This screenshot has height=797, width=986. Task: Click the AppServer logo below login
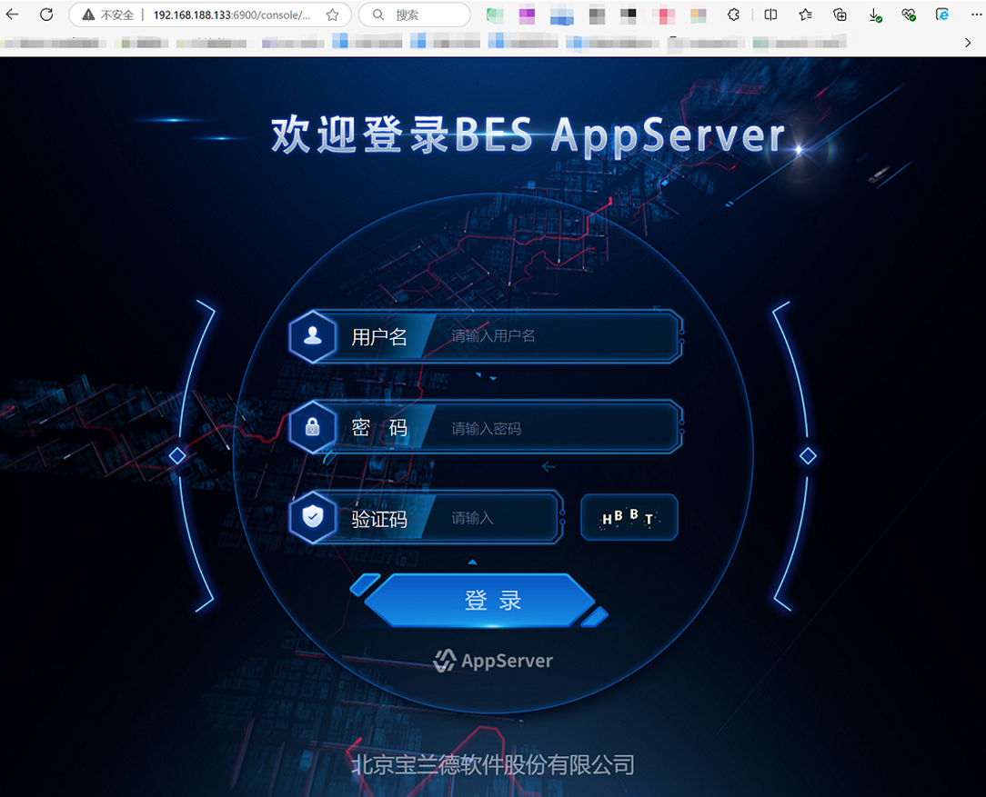click(x=493, y=661)
